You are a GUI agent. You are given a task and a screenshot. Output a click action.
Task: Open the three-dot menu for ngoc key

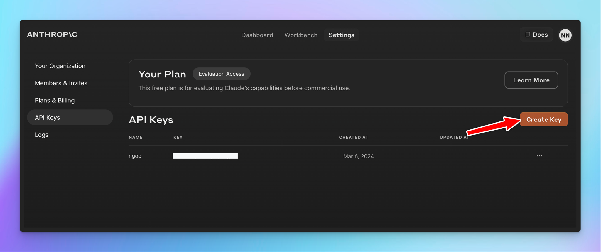pos(539,156)
